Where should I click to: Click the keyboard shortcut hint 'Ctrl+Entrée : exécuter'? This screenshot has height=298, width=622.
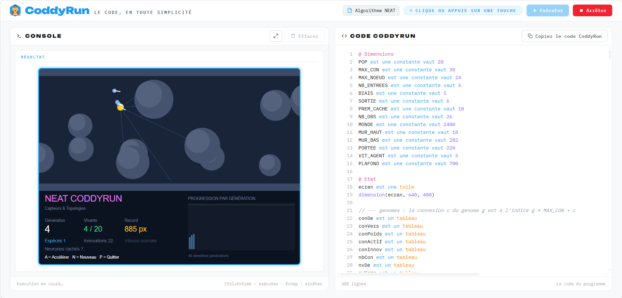point(251,284)
